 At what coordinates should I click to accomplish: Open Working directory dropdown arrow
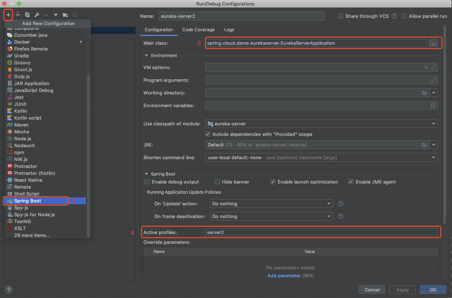(x=434, y=93)
